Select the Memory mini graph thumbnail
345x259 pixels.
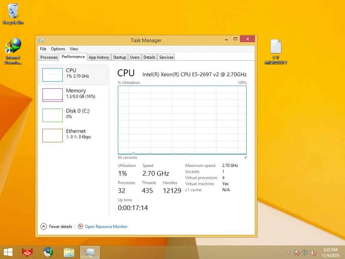(52, 95)
